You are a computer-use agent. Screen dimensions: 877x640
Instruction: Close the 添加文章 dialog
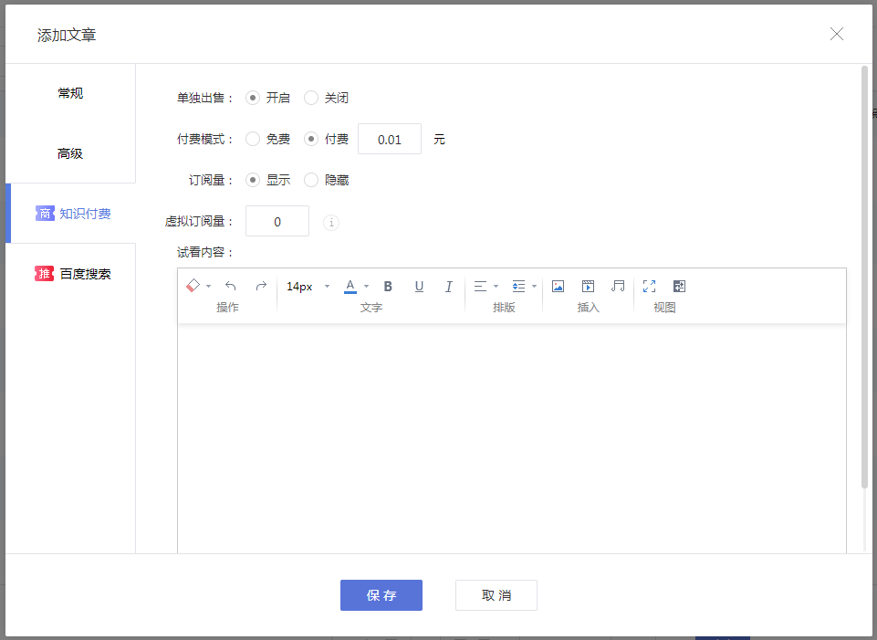[837, 34]
